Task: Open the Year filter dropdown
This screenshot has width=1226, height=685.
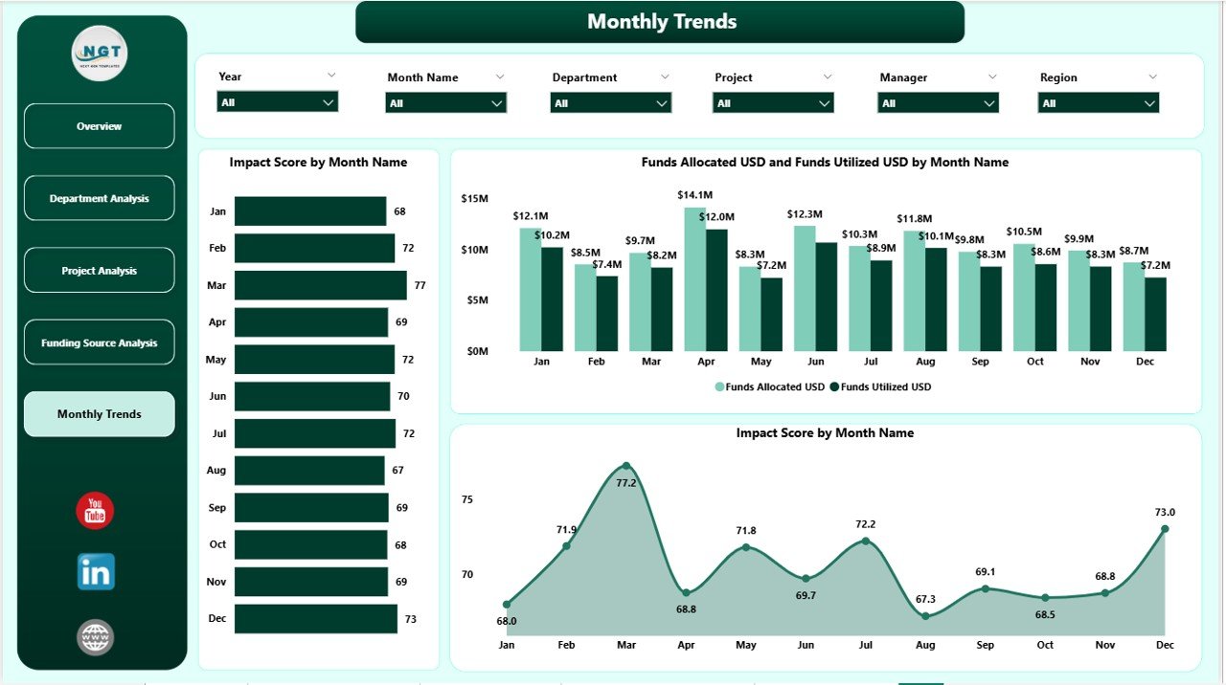Action: (x=277, y=102)
